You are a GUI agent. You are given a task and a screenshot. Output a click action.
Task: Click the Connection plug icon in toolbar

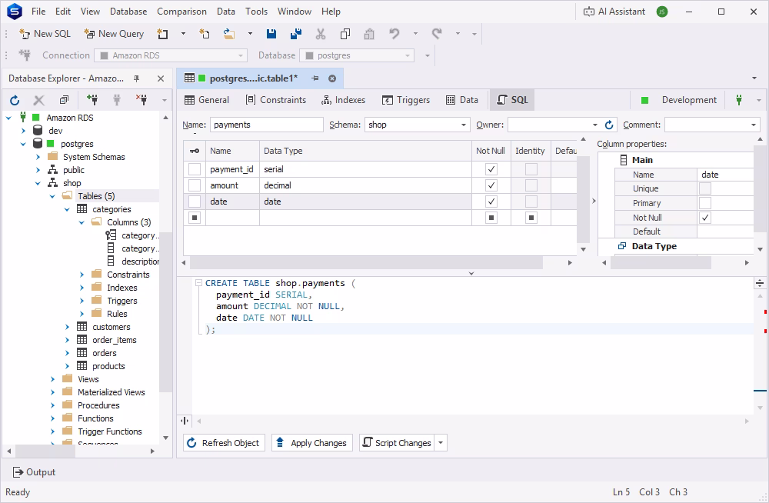(x=25, y=55)
